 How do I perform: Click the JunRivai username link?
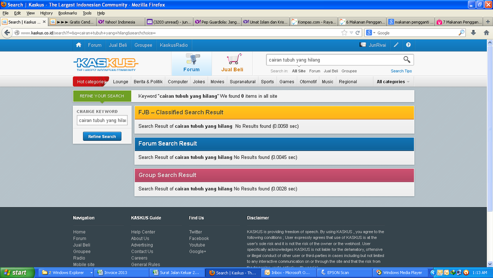tap(377, 45)
